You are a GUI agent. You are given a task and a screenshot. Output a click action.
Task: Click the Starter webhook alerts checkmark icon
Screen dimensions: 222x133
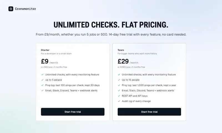[x=42, y=91]
